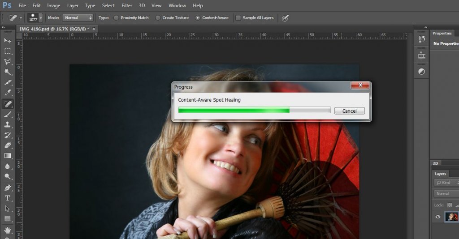Select the Pen tool
The height and width of the screenshot is (239, 459).
[8, 188]
